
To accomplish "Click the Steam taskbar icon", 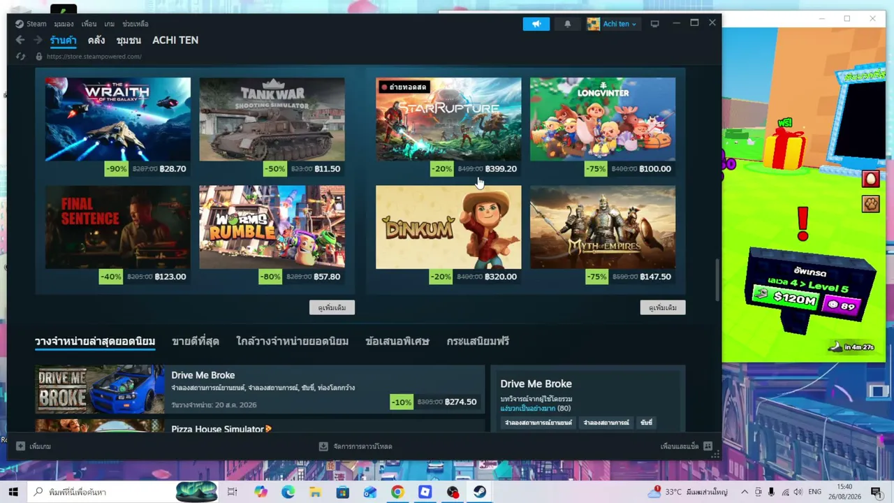I will [x=480, y=492].
